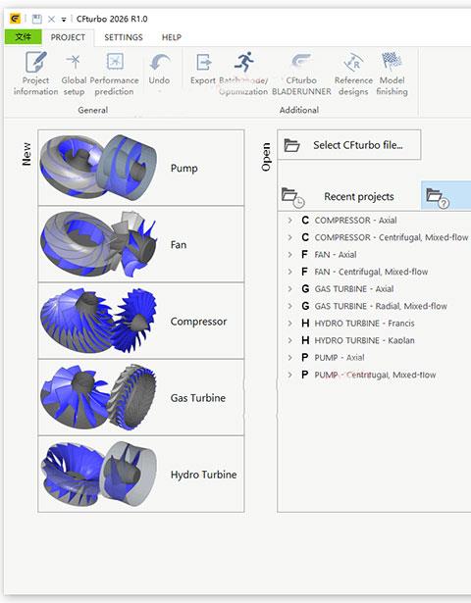Image resolution: width=471 pixels, height=603 pixels.
Task: Create a new Pump project
Action: (x=141, y=168)
